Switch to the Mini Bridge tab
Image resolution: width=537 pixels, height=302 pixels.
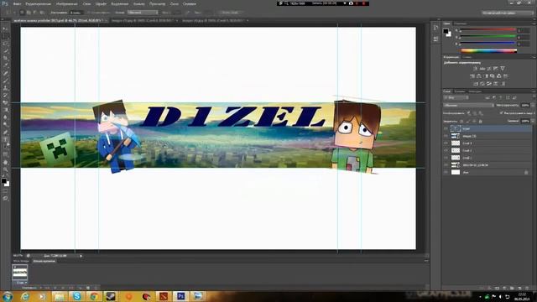click(x=20, y=261)
